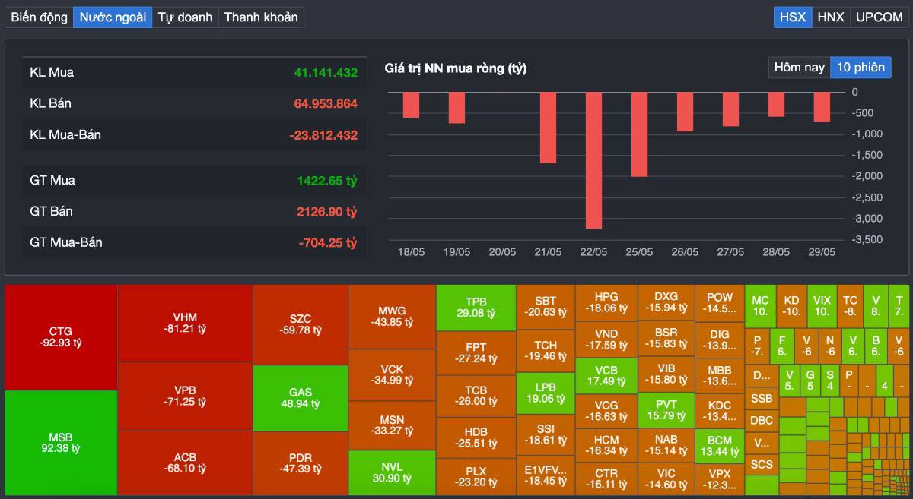Click the 21/05 chart bar

[548, 128]
